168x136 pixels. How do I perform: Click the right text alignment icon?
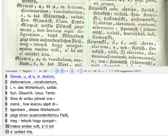tap(67, 71)
